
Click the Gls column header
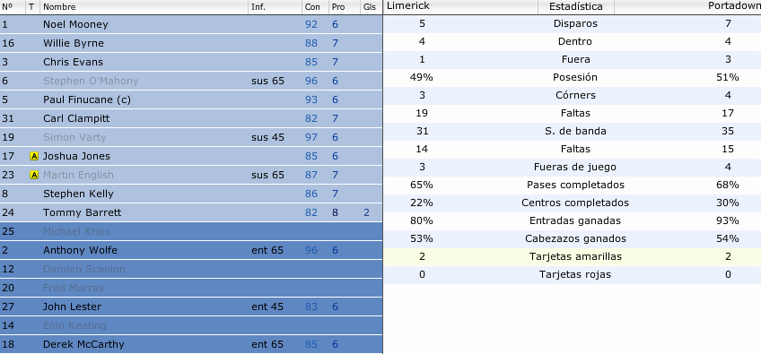[x=372, y=7]
